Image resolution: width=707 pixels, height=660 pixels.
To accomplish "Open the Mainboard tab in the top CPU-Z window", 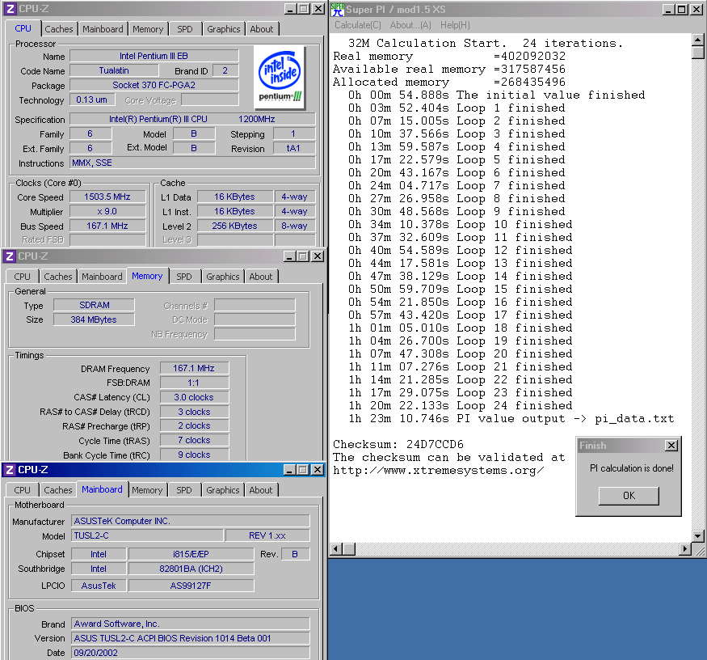I will pos(103,29).
